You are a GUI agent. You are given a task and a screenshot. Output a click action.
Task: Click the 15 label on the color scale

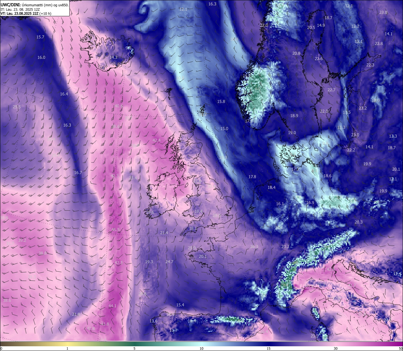pos(269,348)
